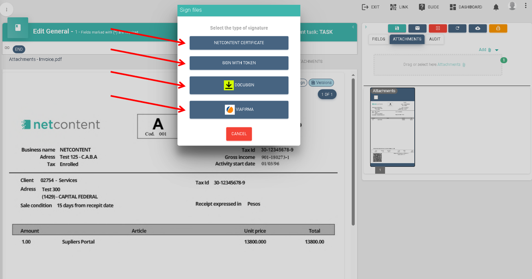This screenshot has width=532, height=279.
Task: Open the dropdown arrow beside Add
Action: 497,50
